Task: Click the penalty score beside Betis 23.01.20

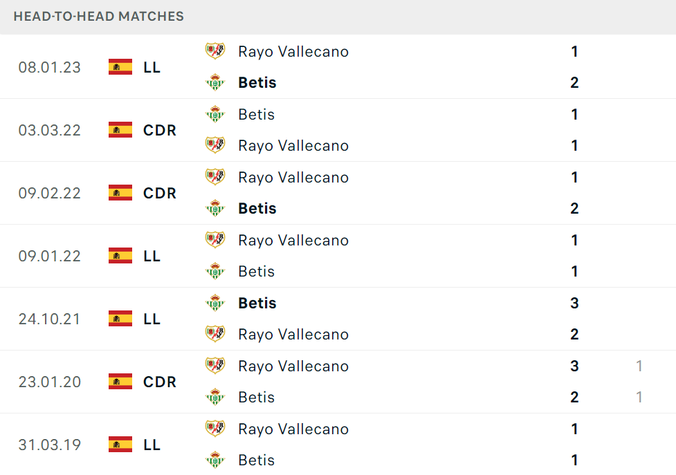Action: [x=639, y=397]
